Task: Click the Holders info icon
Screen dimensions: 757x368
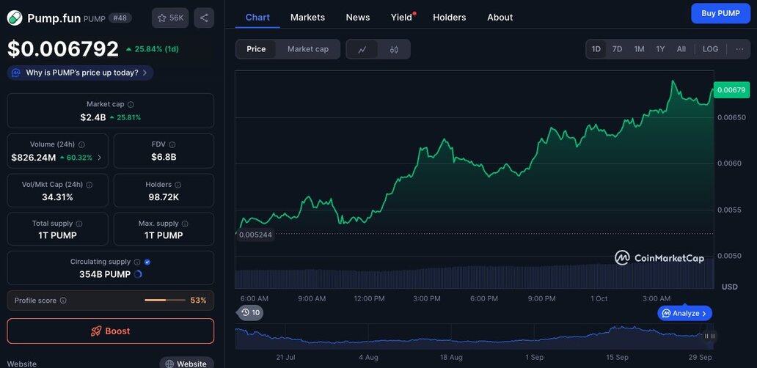Action: [x=178, y=185]
